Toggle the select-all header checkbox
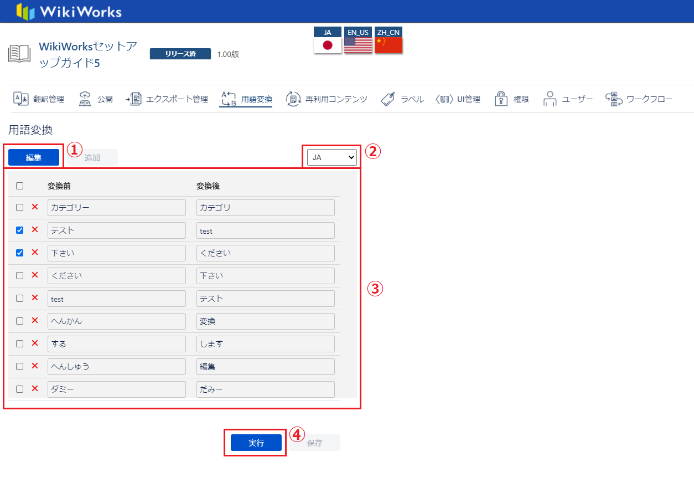694x493 pixels. [x=20, y=186]
